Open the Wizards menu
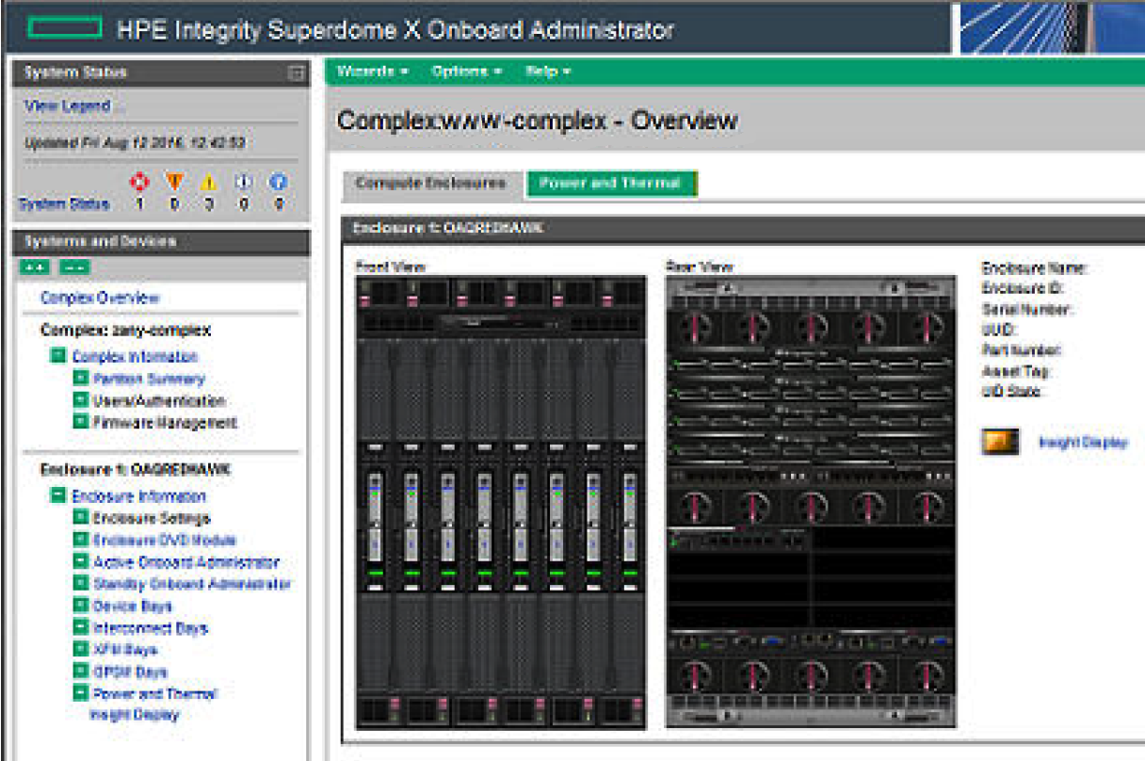Image resolution: width=1145 pixels, height=761 pixels. click(373, 72)
